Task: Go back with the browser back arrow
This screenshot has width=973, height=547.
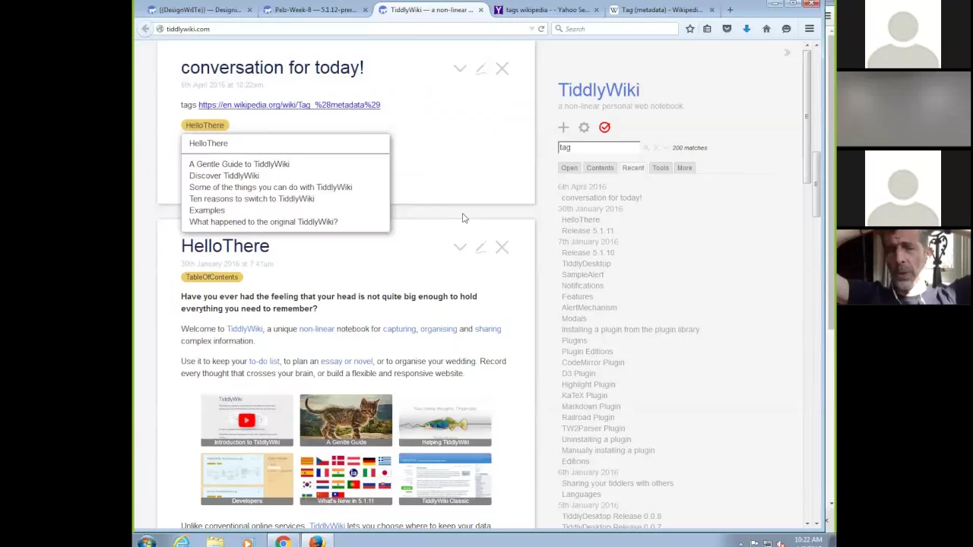Action: coord(145,29)
